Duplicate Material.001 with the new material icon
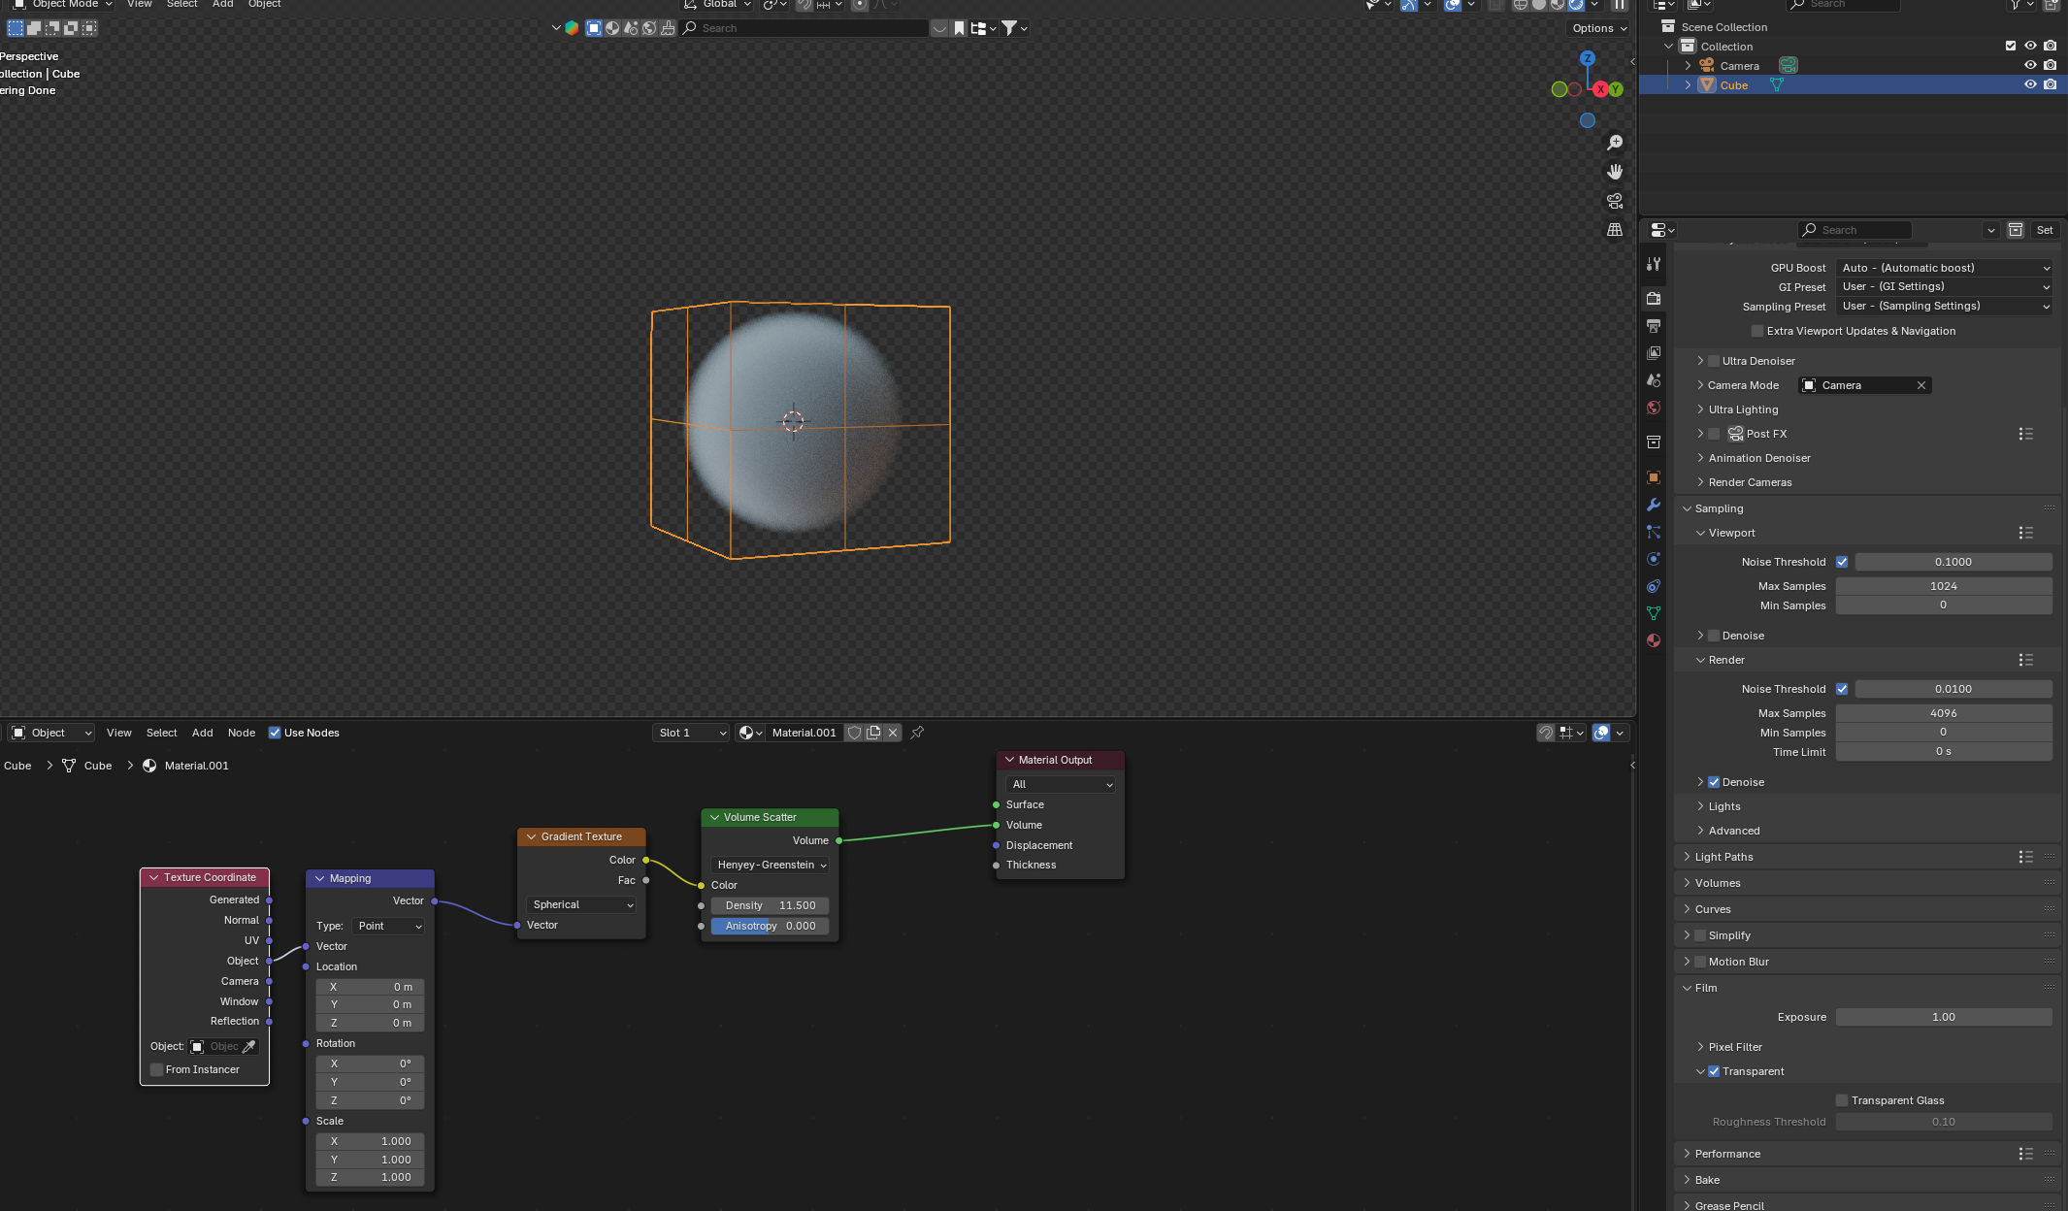2068x1211 pixels. pyautogui.click(x=873, y=733)
